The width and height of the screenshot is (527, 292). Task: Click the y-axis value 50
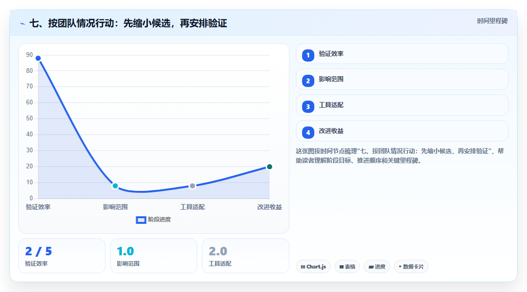(x=30, y=118)
